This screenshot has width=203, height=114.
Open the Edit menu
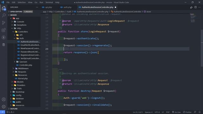pos(14,2)
